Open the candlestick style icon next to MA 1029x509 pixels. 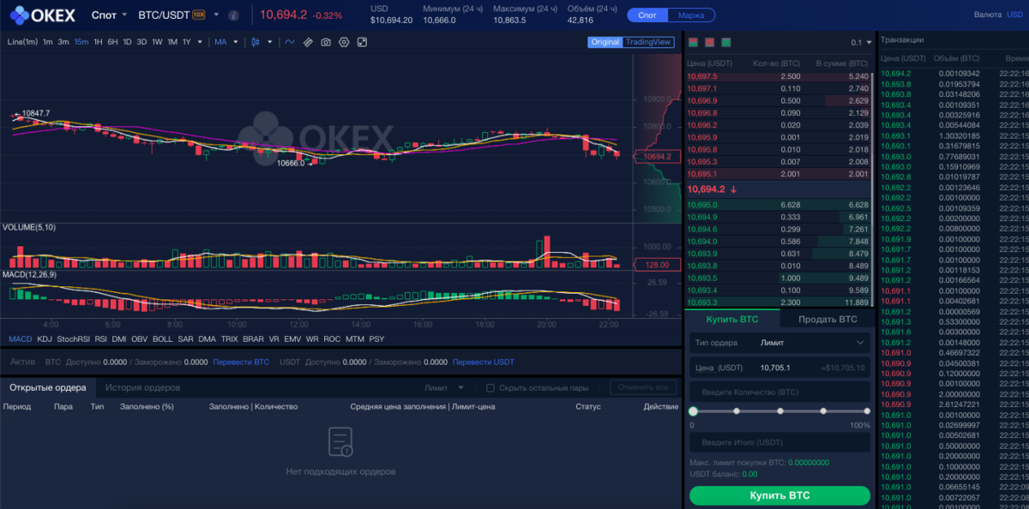click(255, 41)
